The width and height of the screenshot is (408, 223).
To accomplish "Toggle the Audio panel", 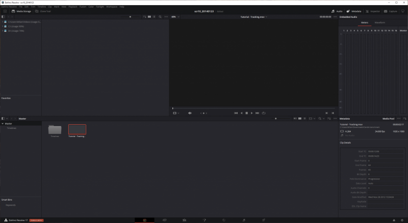I will (337, 11).
